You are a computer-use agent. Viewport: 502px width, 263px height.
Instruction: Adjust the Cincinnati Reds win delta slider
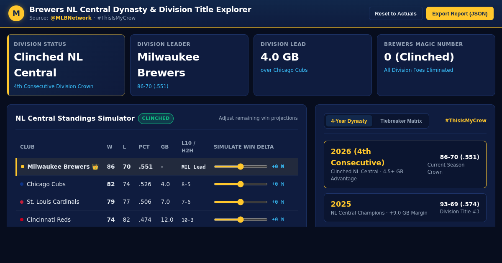pos(241,220)
